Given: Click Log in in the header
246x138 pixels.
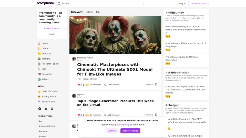Looking at the screenshot, I should tap(182, 3).
